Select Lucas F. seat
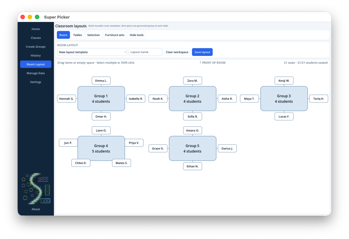 284,117
